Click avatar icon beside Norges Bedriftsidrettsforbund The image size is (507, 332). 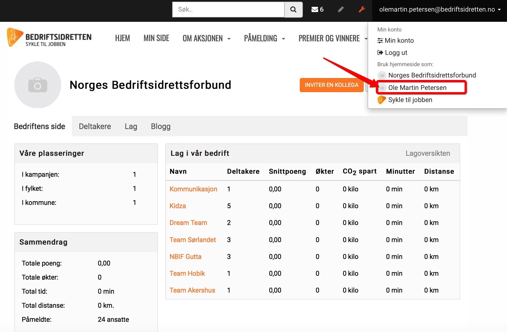[382, 75]
